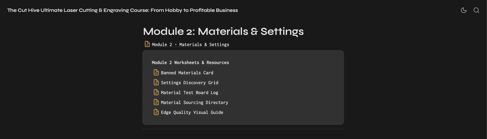The width and height of the screenshot is (487, 139).
Task: Open the Settings Discovery Grid link
Action: (x=189, y=83)
